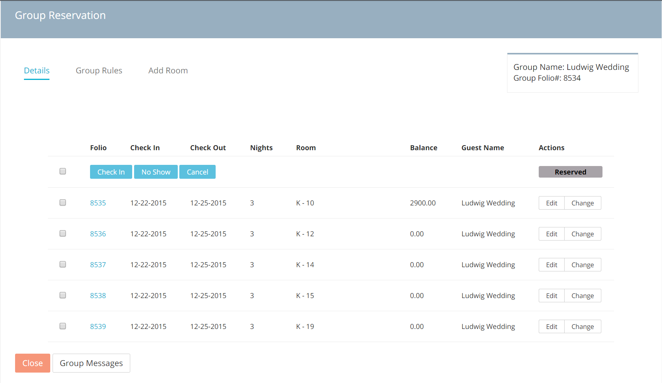Edit the reservation for room K - 15
This screenshot has height=383, width=662.
coord(551,296)
